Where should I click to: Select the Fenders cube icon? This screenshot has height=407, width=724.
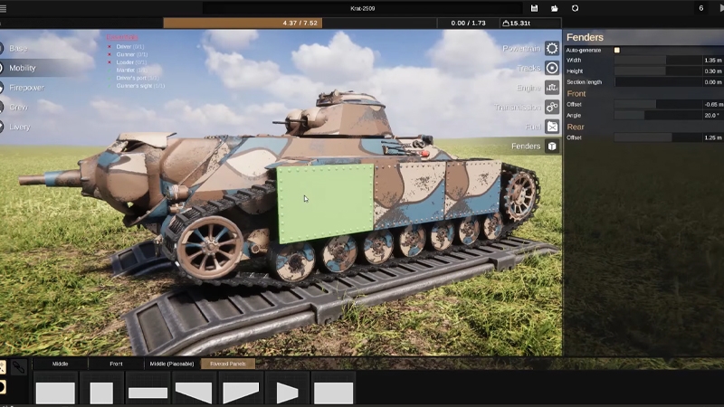click(551, 146)
